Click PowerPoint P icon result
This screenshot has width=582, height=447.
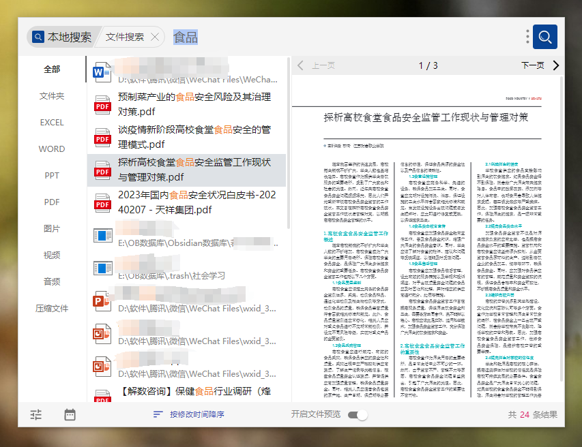click(x=102, y=301)
